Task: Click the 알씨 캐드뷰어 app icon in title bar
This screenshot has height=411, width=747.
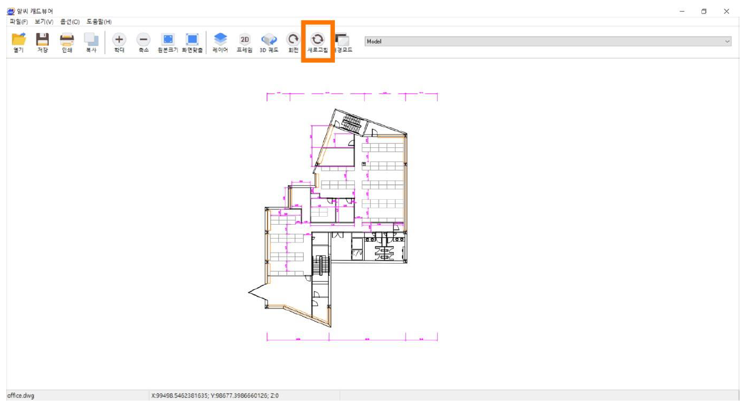Action: point(10,11)
